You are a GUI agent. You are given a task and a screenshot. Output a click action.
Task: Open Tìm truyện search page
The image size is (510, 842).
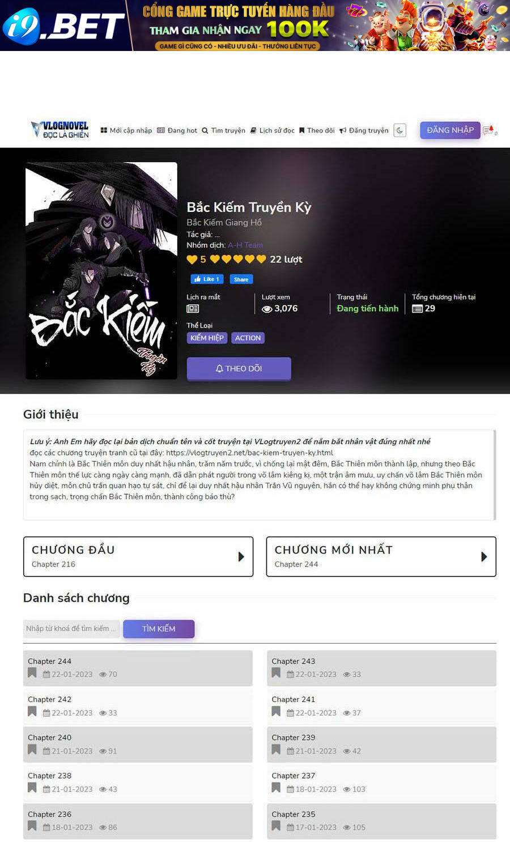[x=223, y=130]
